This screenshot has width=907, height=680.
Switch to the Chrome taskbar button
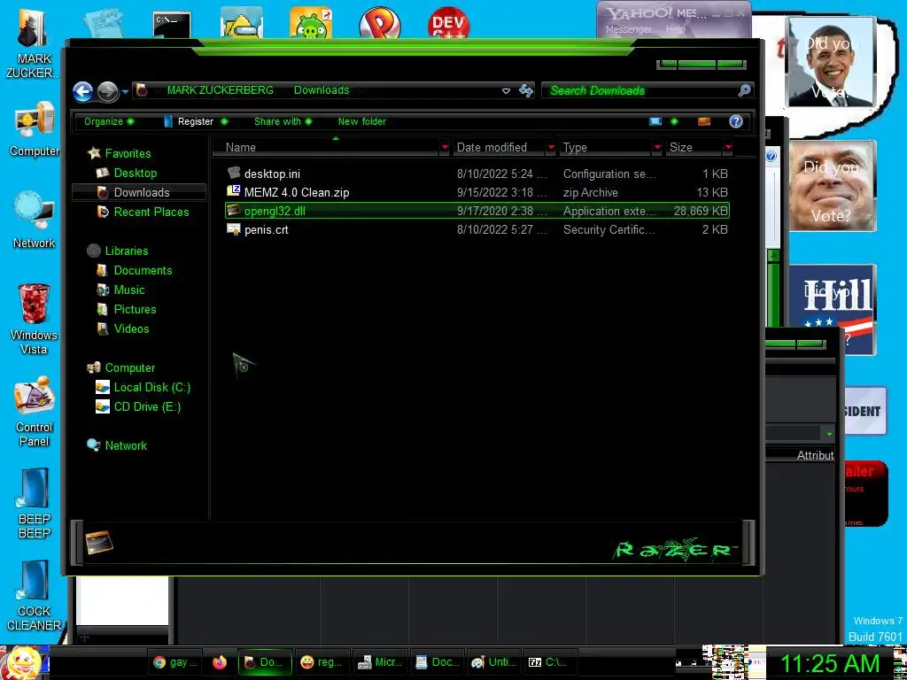point(175,662)
